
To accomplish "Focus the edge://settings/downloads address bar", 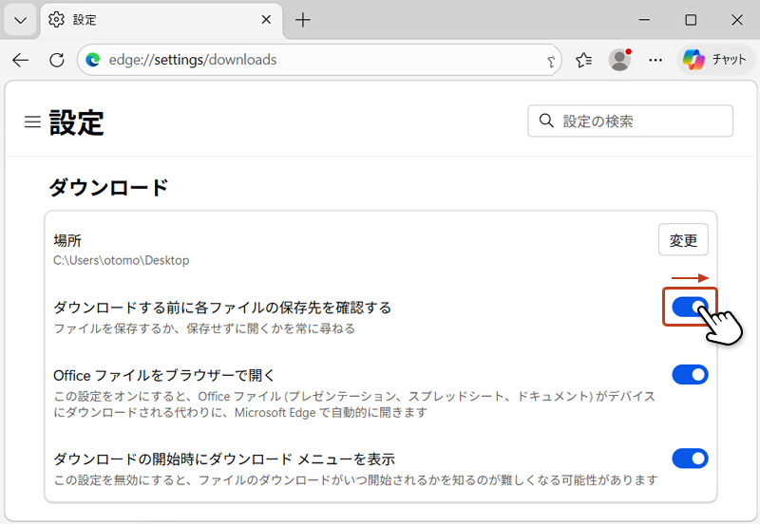I will click(319, 60).
